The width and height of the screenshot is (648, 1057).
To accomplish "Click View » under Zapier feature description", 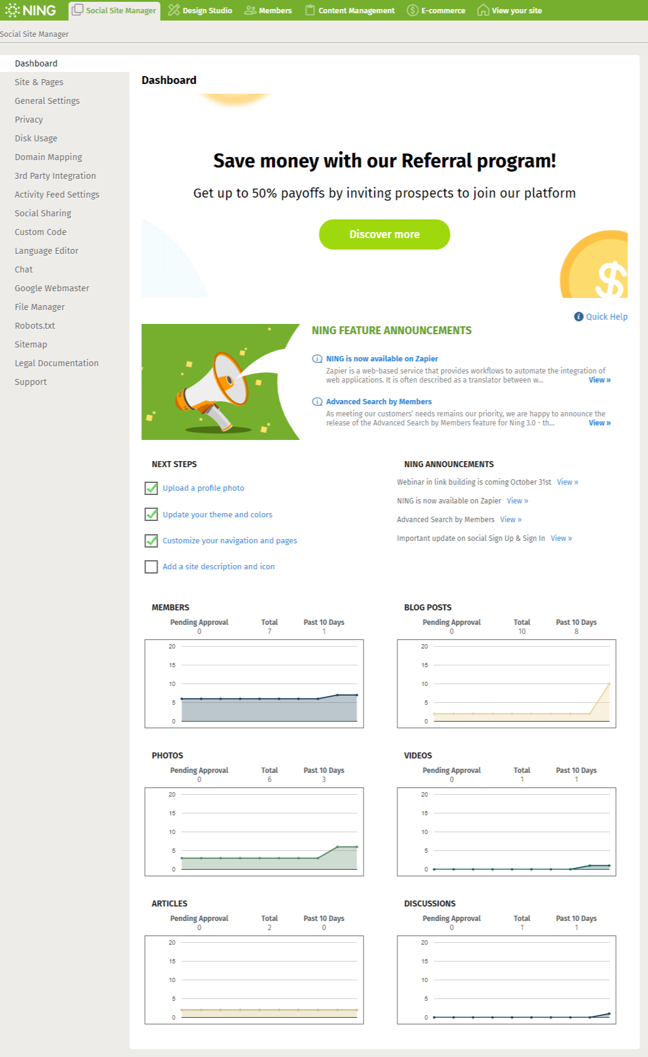I will 600,380.
